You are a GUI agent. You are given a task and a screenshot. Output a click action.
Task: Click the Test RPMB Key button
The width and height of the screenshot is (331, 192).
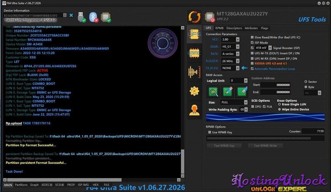pyautogui.click(x=224, y=146)
